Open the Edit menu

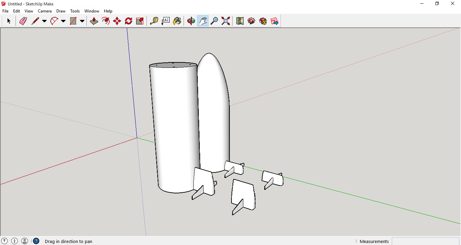tap(17, 11)
